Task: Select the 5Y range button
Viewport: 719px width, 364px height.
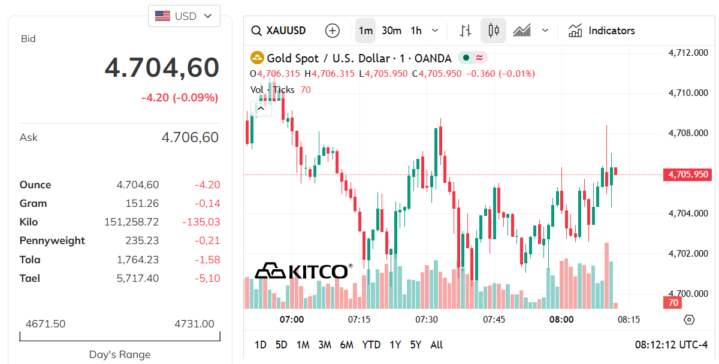Action: point(415,345)
